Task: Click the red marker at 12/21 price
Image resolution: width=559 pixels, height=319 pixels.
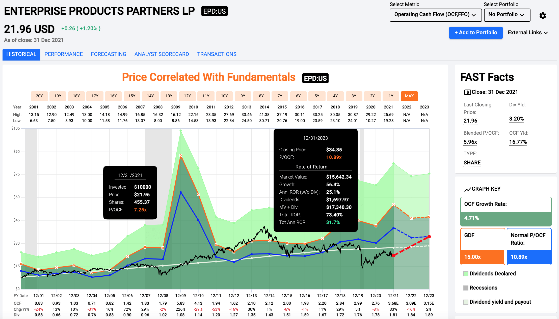Action: point(393,256)
